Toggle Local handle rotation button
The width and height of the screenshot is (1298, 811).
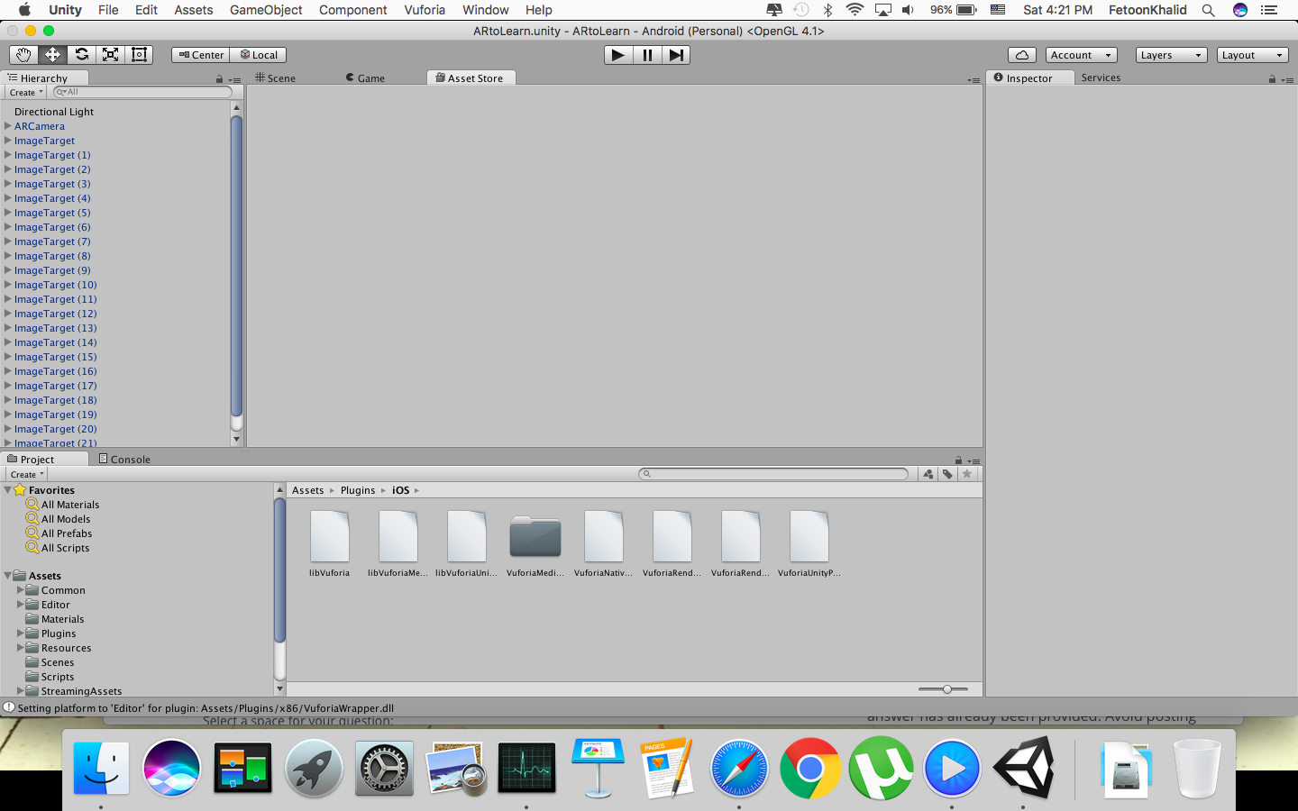click(x=259, y=55)
